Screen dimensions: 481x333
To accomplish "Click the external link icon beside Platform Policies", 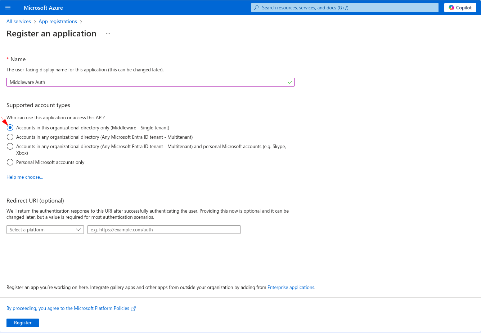I will tap(133, 308).
